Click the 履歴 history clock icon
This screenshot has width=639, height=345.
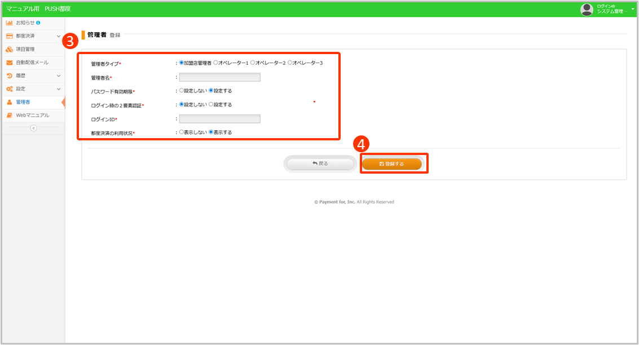(x=10, y=76)
